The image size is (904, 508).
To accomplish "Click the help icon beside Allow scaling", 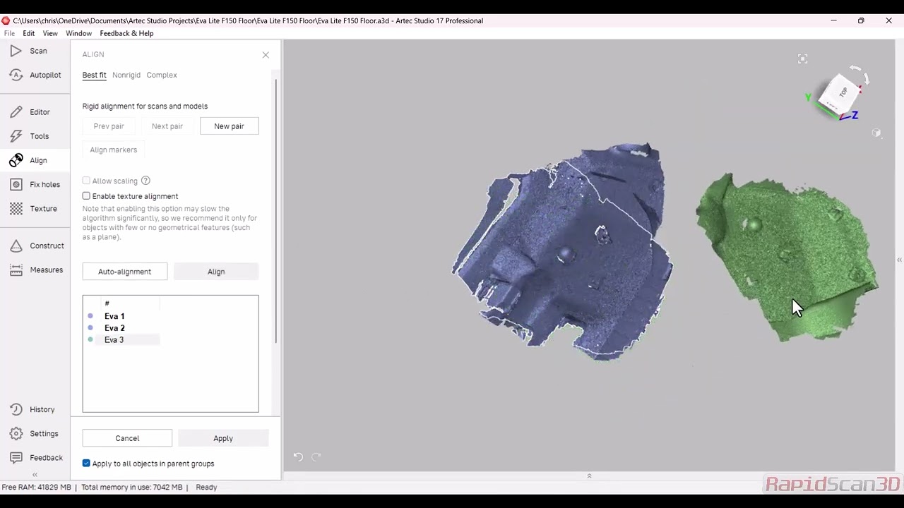I will (x=145, y=181).
